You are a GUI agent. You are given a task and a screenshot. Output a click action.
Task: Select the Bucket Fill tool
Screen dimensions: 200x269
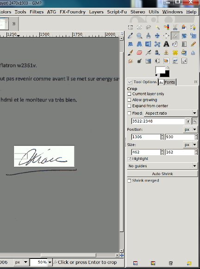175,44
